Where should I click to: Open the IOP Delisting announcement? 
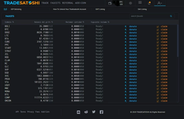coord(16,9)
